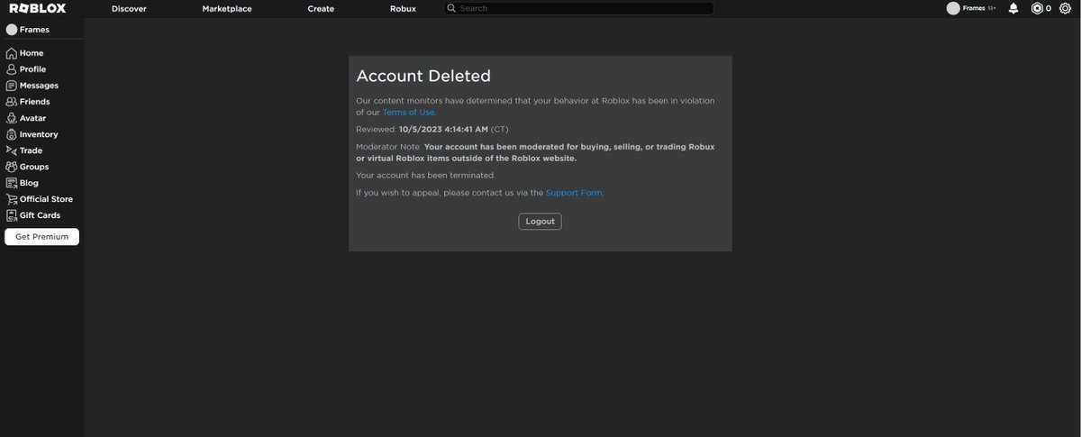Image resolution: width=1081 pixels, height=437 pixels.
Task: Open the Messages icon in sidebar
Action: (x=12, y=86)
